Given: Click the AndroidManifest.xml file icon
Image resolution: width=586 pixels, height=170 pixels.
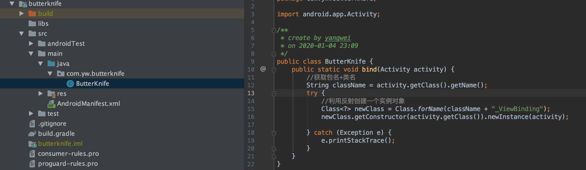Looking at the screenshot, I should point(51,104).
